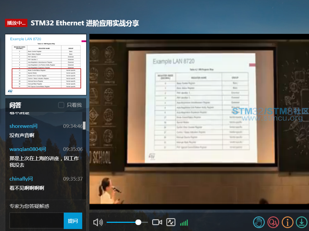Click the 提问 submit button
Viewport: 309px width, 231px height.
click(x=73, y=221)
